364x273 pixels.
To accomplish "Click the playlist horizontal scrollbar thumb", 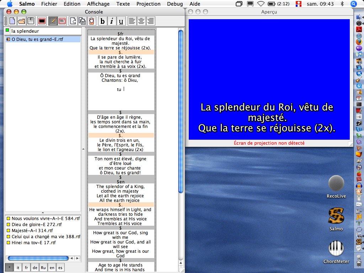I will click(x=38, y=258).
